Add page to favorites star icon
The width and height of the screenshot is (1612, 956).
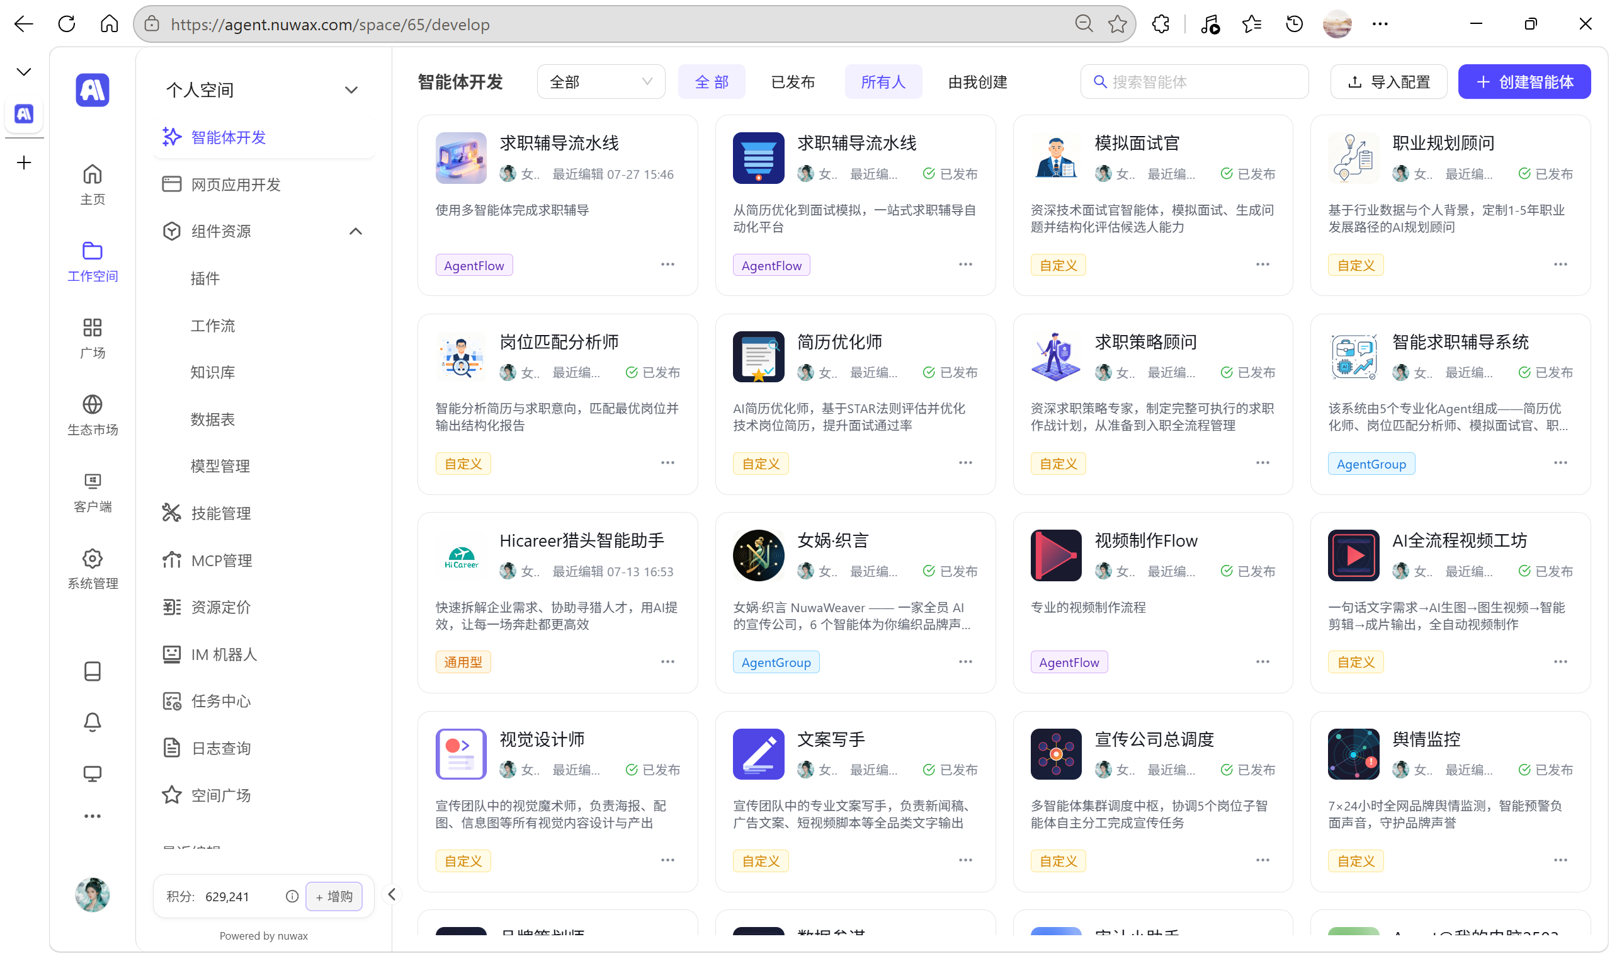[x=1118, y=25]
